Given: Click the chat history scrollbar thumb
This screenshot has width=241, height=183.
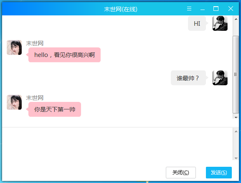Looking at the screenshot, I should tap(236, 74).
